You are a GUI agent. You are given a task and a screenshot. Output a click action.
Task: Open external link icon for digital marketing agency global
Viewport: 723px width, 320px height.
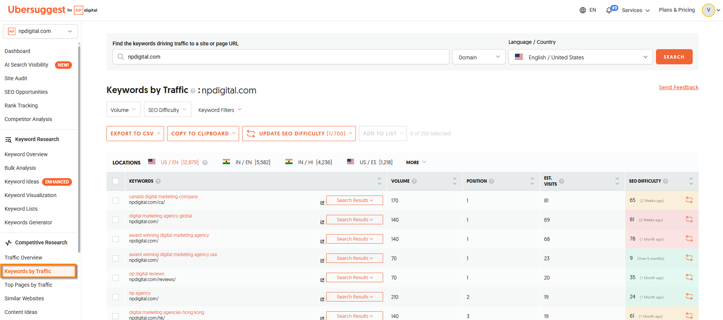(322, 222)
